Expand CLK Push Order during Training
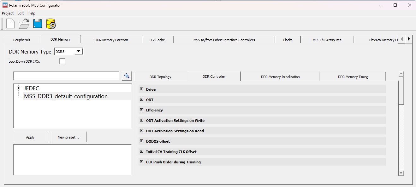416x187 pixels. (x=141, y=162)
